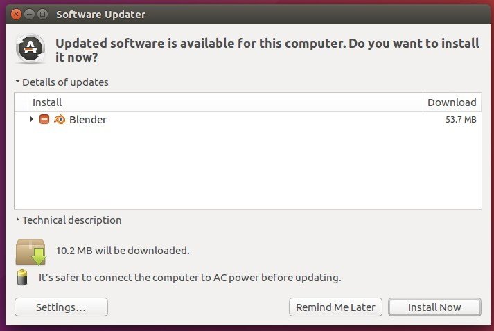Minimize the Software Updater window
The height and width of the screenshot is (331, 494).
click(x=30, y=14)
